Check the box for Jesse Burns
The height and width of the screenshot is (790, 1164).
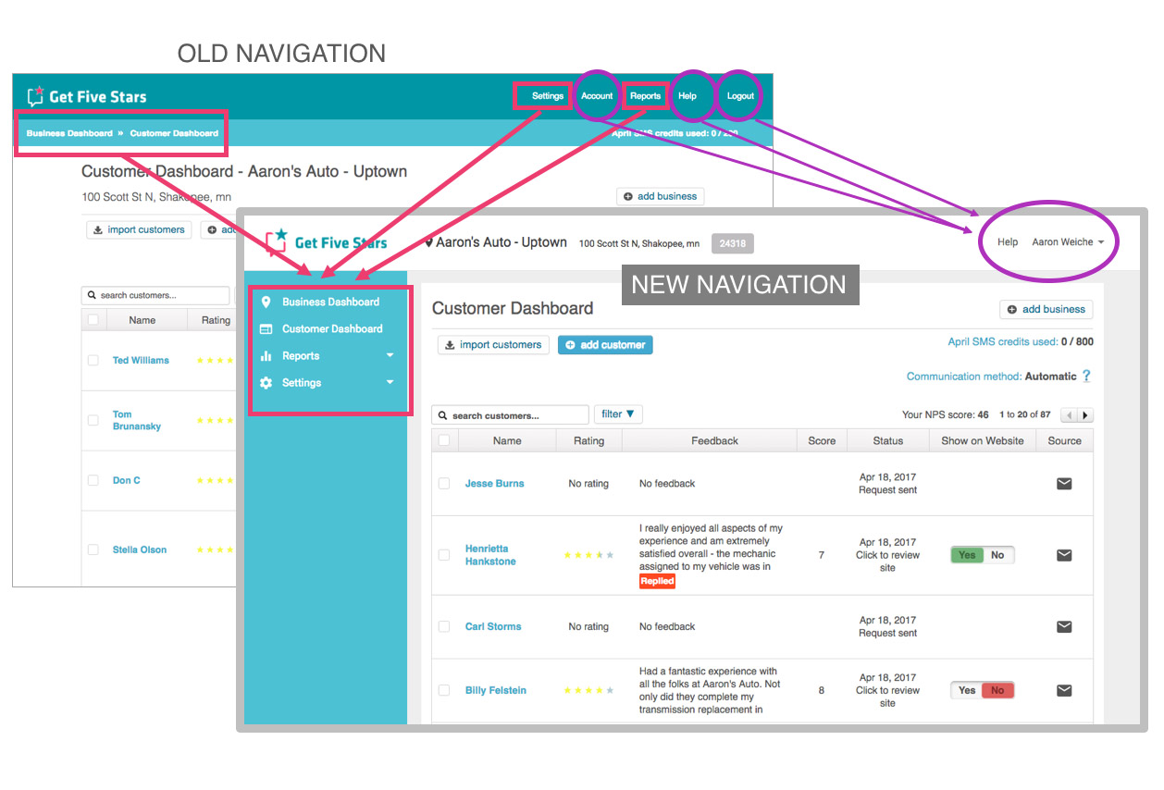444,483
